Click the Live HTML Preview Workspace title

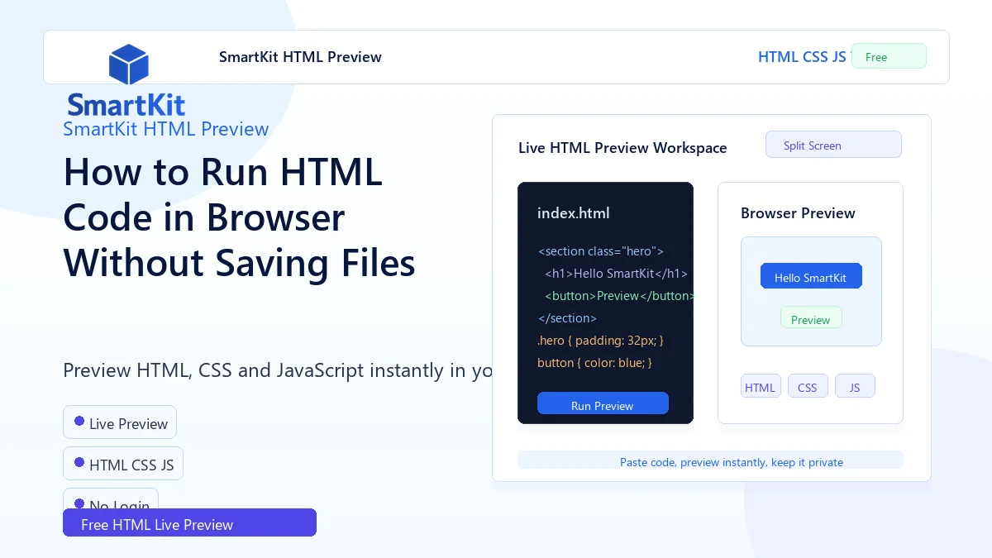tap(622, 148)
